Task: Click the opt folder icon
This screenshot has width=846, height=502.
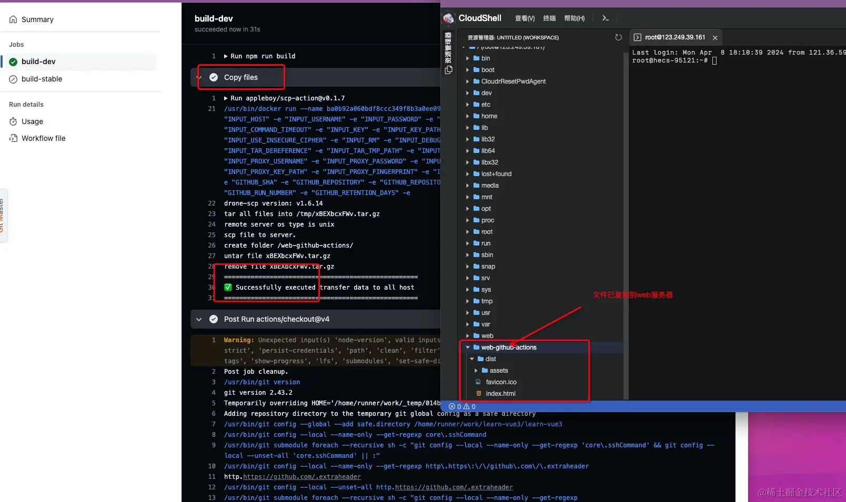Action: (476, 209)
